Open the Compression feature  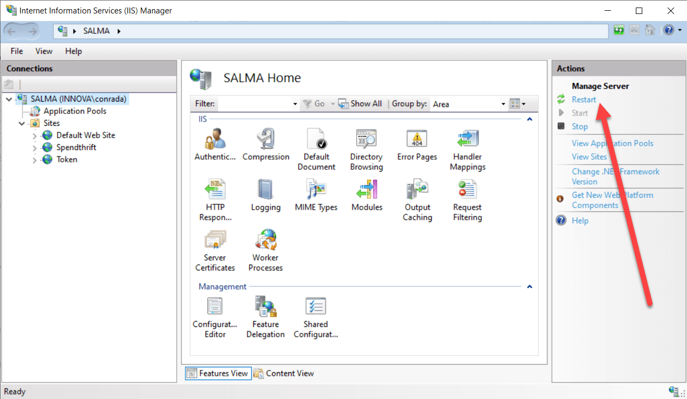pos(266,141)
